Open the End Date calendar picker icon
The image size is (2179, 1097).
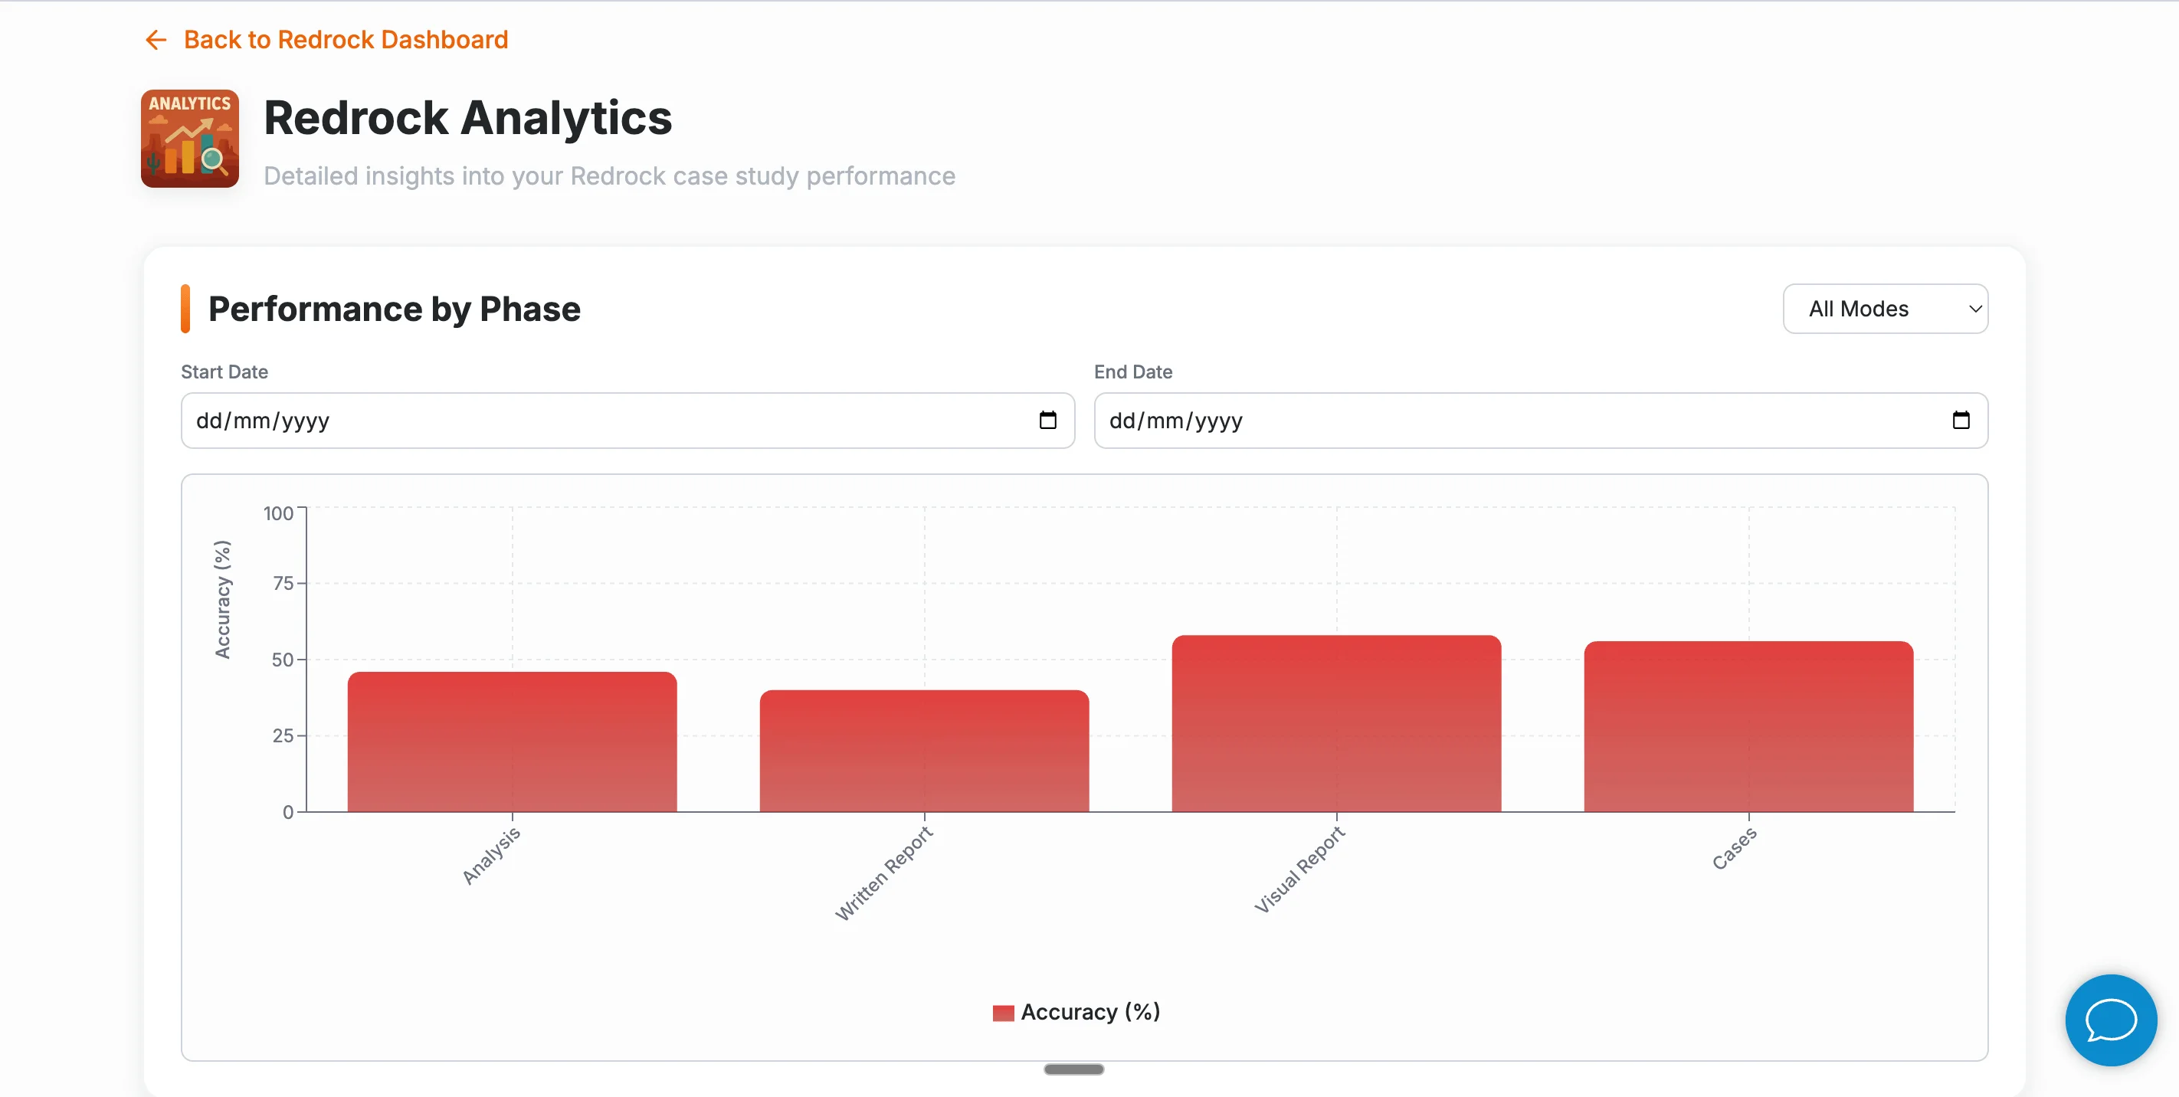pos(1962,421)
